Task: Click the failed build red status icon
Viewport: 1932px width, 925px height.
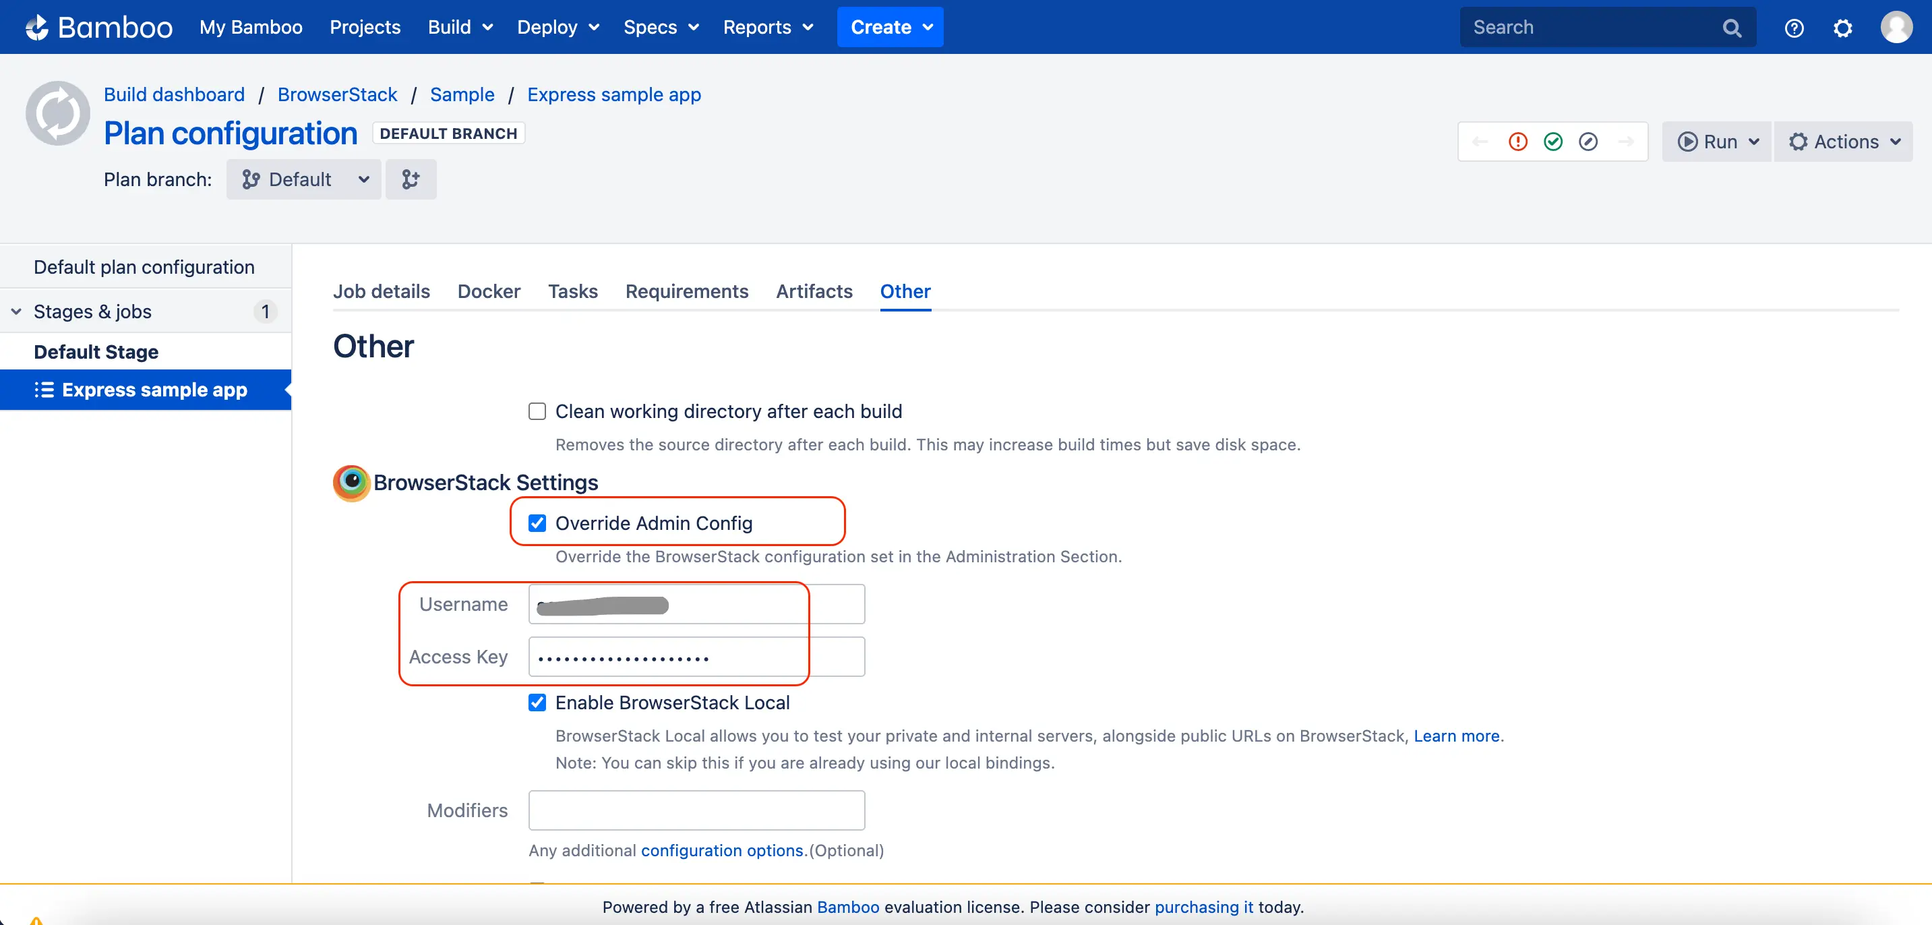Action: 1517,142
